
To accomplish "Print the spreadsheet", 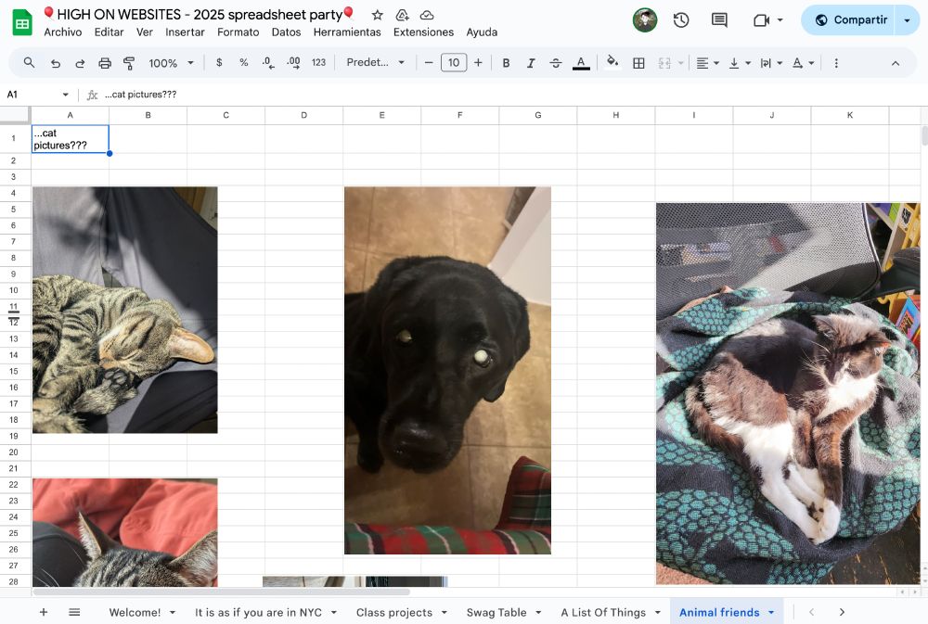I will coord(105,63).
